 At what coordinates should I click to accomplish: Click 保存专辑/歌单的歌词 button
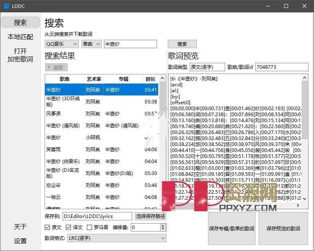232,228
